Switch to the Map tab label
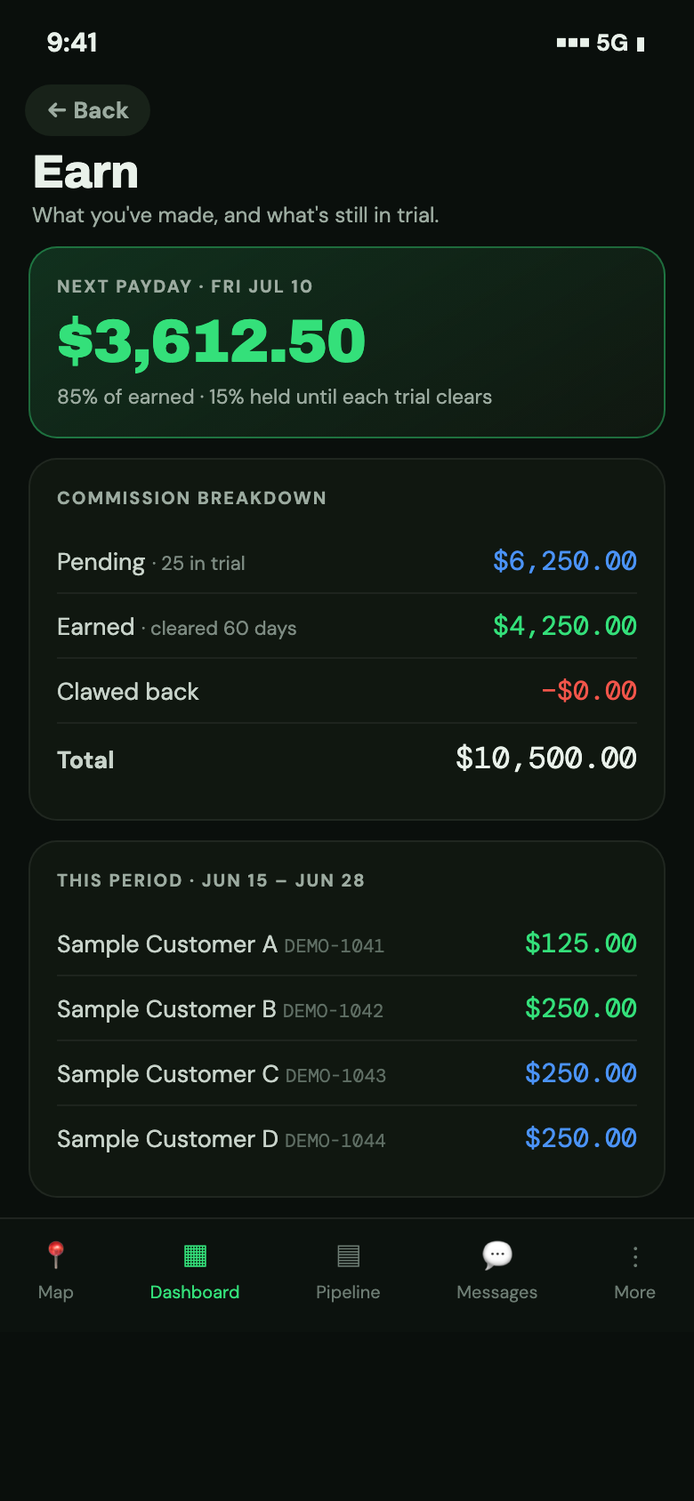Screen dimensions: 694x1501 55,1292
